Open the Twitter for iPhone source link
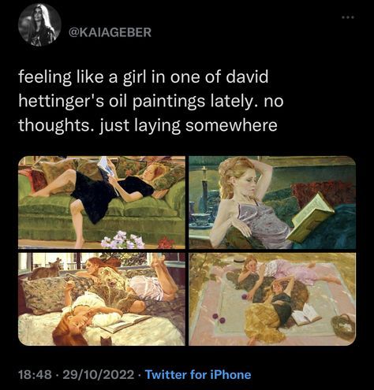Image resolution: width=374 pixels, height=390 pixels. [x=198, y=374]
